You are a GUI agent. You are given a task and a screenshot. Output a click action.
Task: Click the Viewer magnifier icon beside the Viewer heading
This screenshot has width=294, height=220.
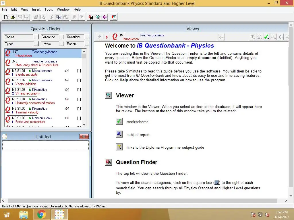(108, 95)
